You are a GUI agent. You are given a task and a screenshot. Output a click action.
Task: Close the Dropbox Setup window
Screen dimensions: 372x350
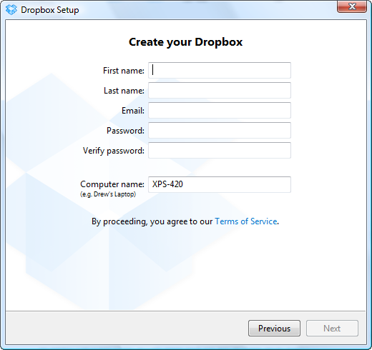coord(352,6)
